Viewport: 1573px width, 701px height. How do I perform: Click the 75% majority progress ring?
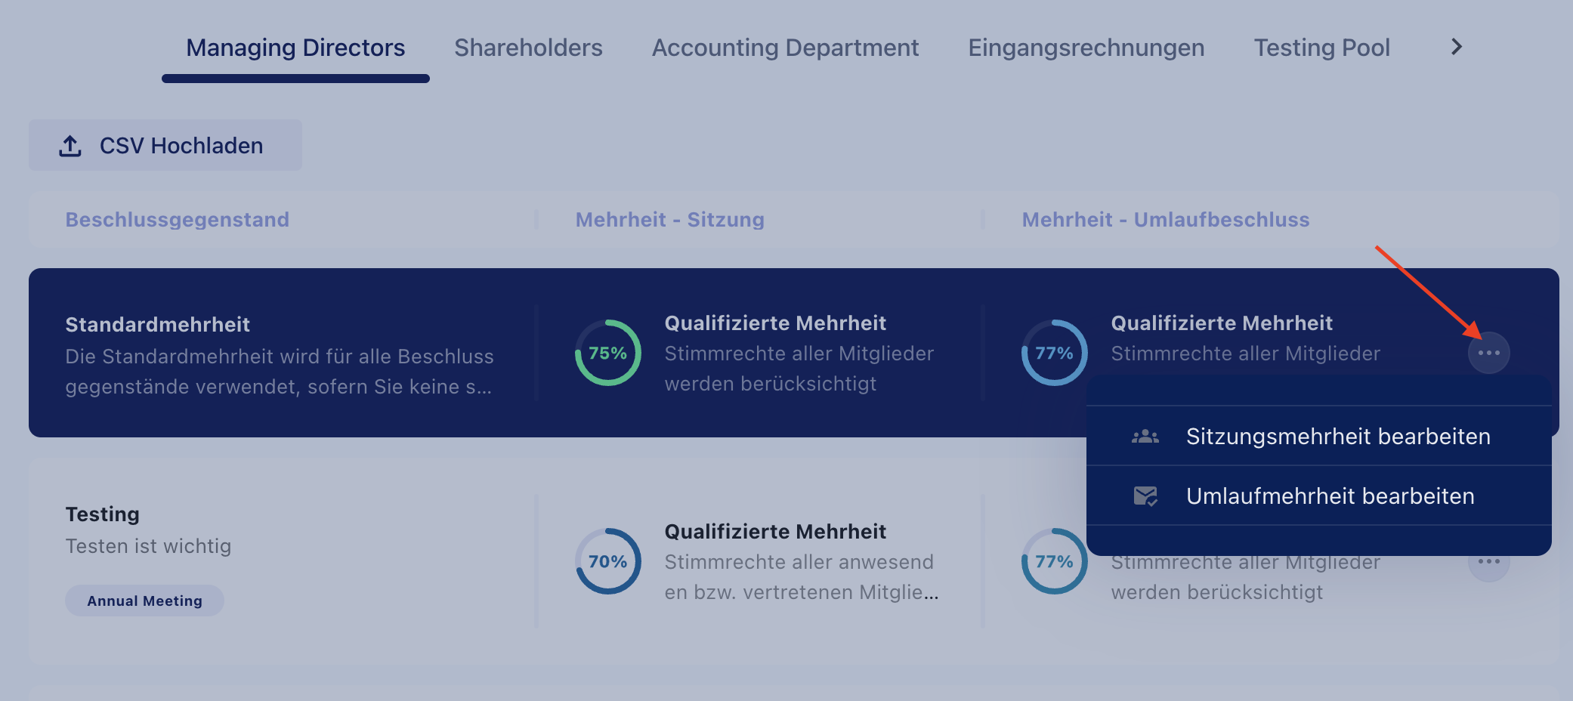pyautogui.click(x=608, y=353)
